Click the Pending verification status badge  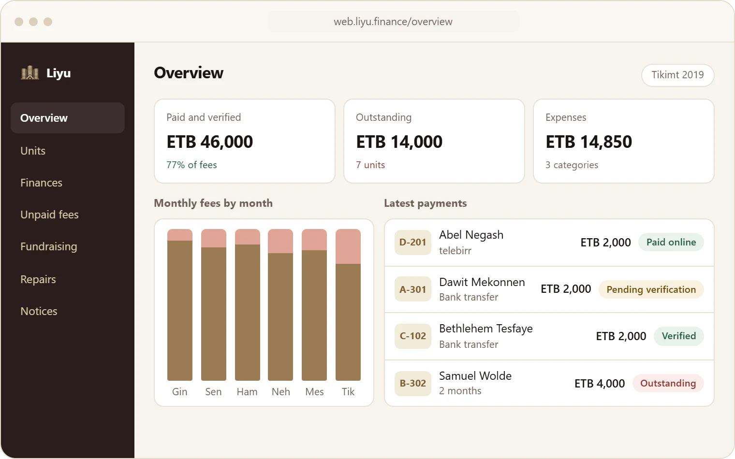[x=651, y=289]
